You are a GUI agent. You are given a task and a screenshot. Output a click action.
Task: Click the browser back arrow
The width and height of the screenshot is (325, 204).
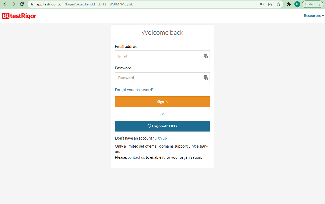(x=5, y=4)
